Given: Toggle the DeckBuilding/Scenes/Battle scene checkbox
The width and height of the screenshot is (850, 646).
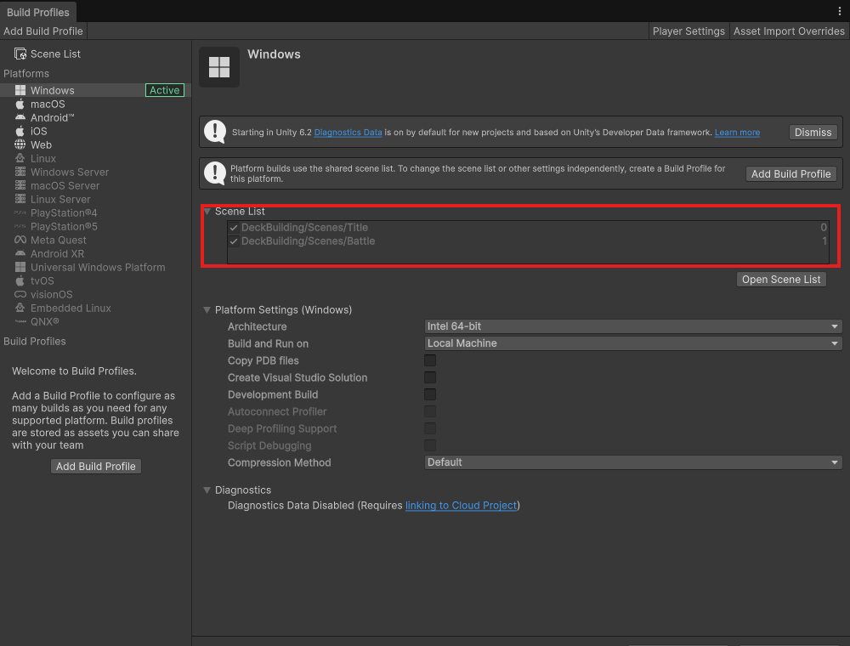Looking at the screenshot, I should pyautogui.click(x=234, y=241).
